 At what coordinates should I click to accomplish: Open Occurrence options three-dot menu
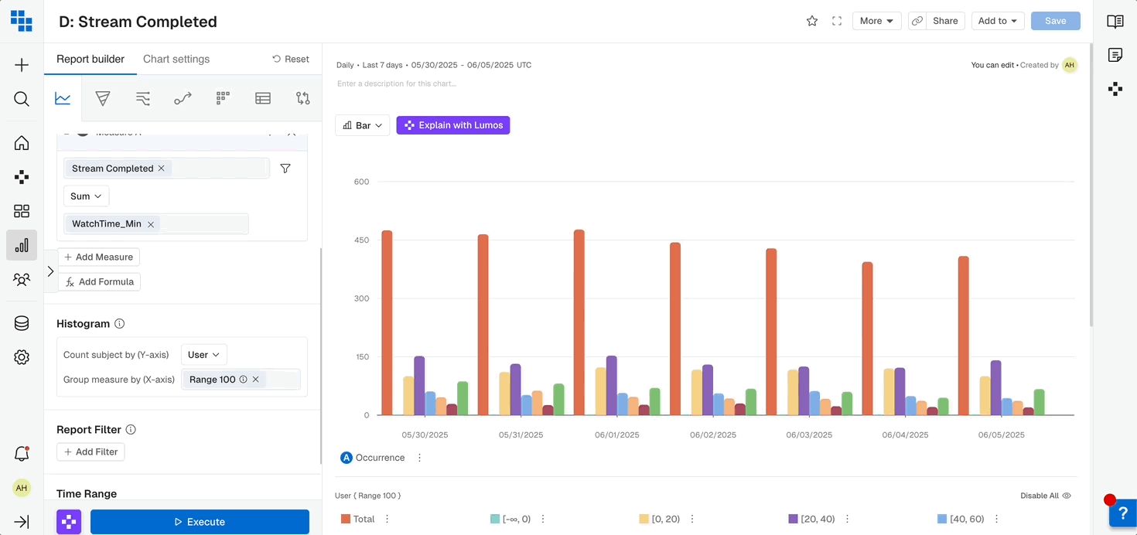coord(420,458)
